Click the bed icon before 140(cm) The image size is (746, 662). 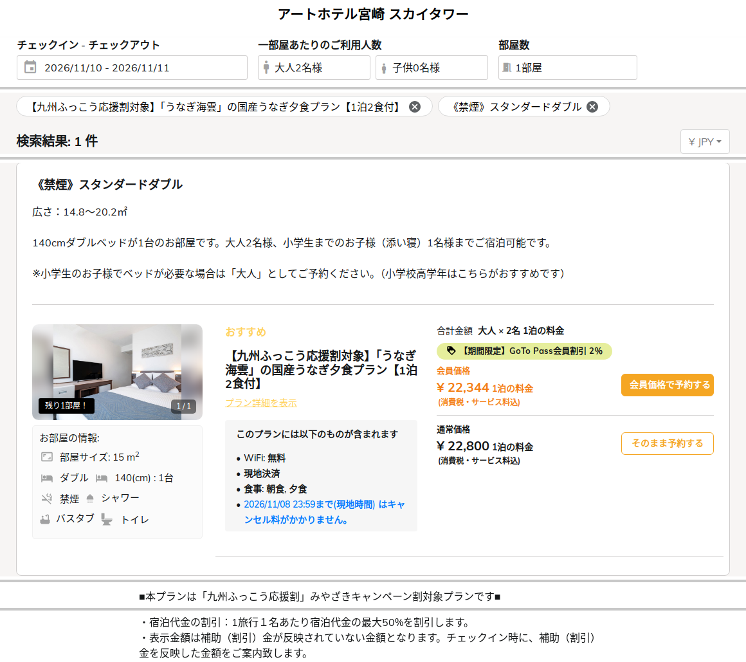click(x=102, y=478)
